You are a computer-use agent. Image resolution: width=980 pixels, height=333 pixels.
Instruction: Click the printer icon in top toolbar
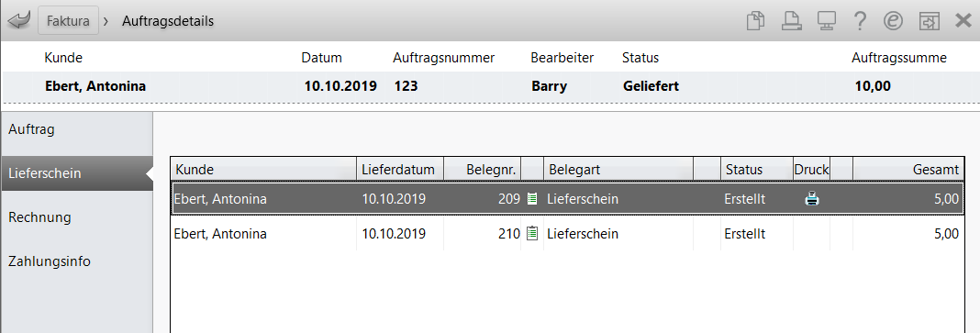point(791,21)
